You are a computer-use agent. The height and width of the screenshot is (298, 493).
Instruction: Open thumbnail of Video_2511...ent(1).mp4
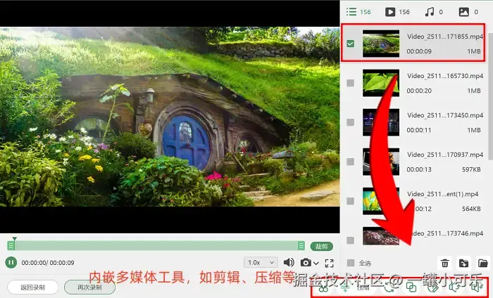click(x=381, y=201)
